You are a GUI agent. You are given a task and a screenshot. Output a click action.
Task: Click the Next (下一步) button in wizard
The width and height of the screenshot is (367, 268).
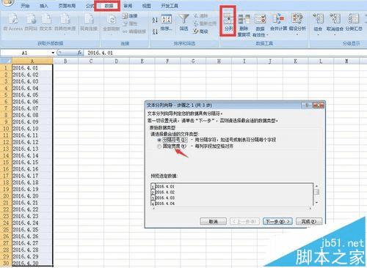point(277,222)
